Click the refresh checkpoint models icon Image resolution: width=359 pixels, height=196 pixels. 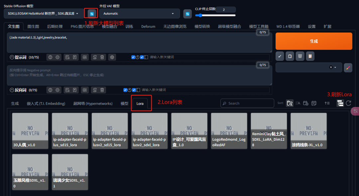(91, 13)
